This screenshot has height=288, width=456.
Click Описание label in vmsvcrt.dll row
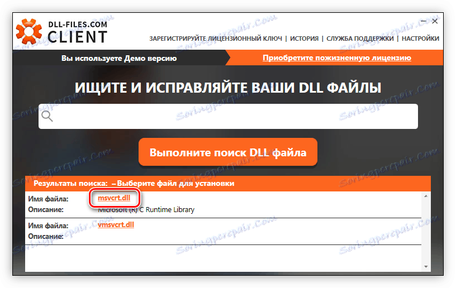coord(46,236)
